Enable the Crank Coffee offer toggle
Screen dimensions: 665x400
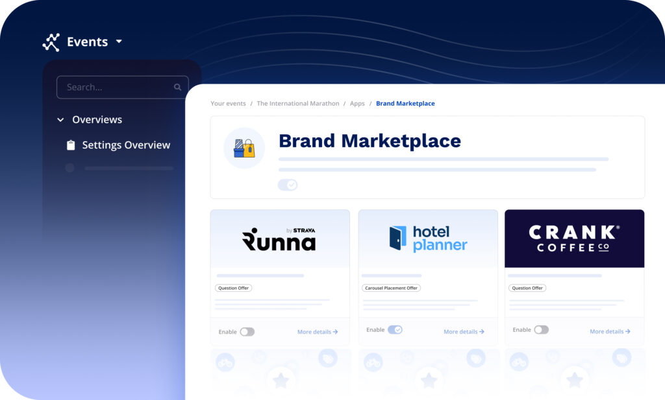tap(541, 330)
